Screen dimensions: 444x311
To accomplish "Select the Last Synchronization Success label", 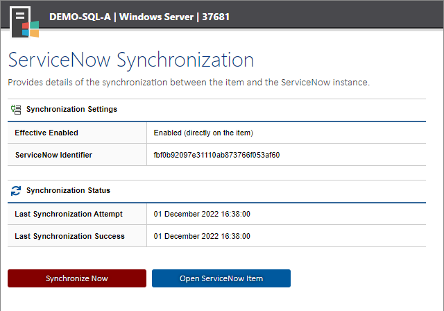I will pyautogui.click(x=69, y=236).
